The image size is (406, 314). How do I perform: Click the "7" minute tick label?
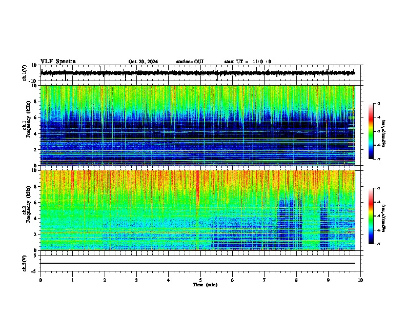pos(265,280)
